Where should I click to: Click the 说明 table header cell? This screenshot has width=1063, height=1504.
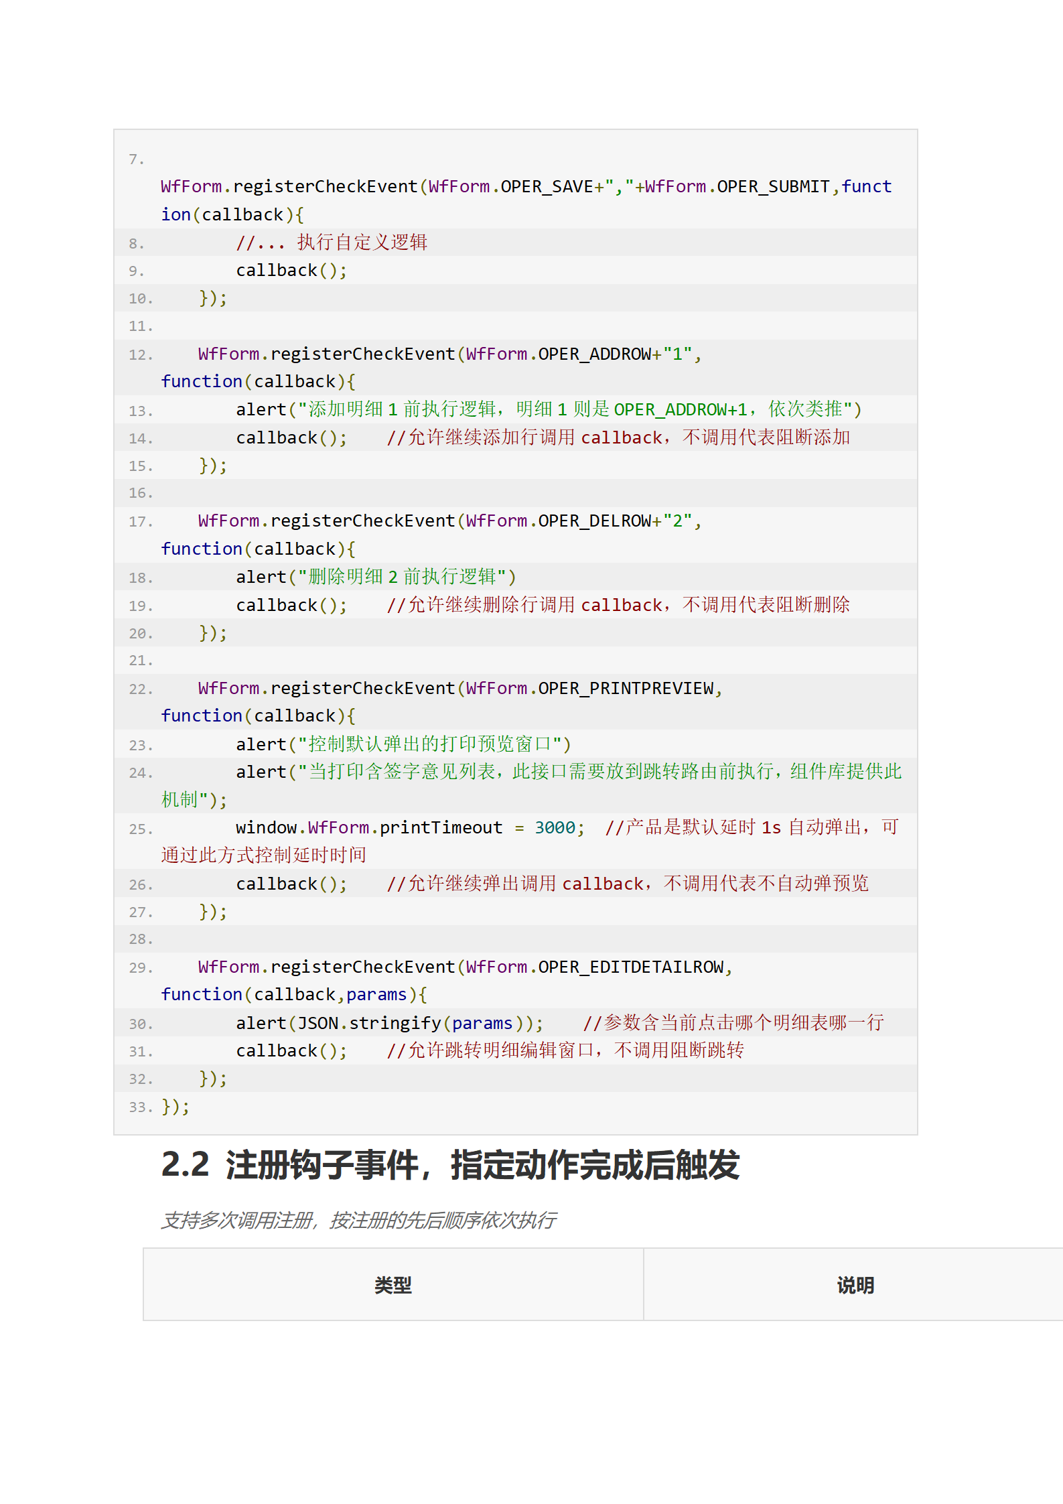click(x=855, y=1285)
